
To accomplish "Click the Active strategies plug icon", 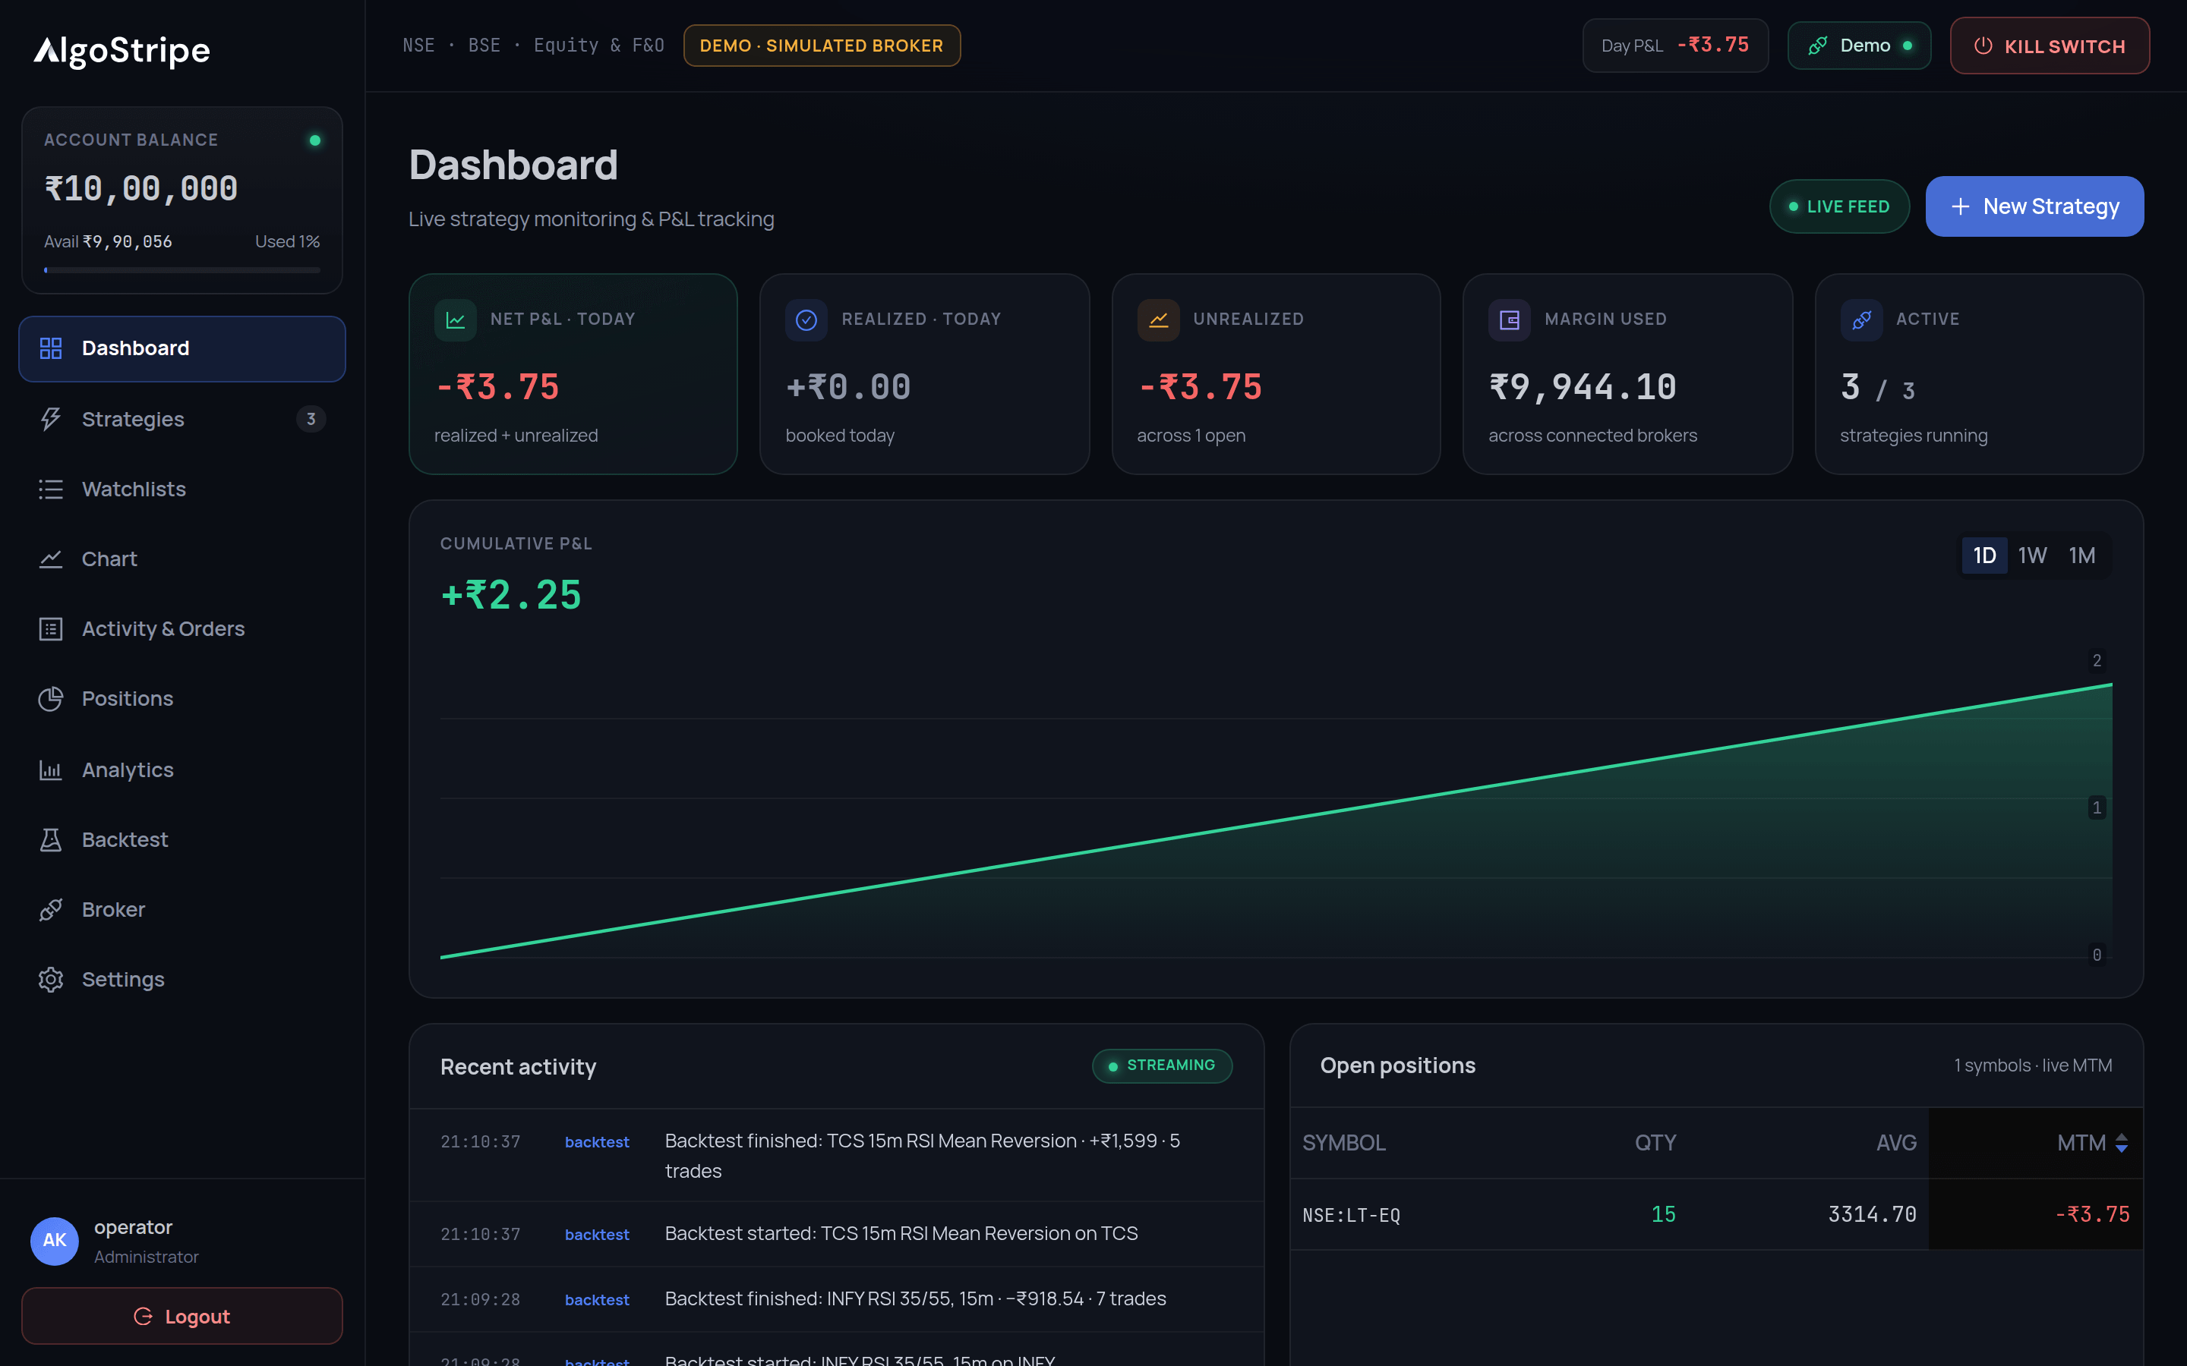I will pyautogui.click(x=1860, y=319).
